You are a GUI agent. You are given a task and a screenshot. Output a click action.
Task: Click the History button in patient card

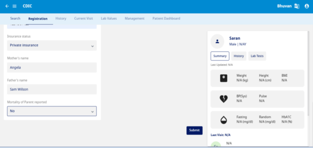[x=239, y=56]
